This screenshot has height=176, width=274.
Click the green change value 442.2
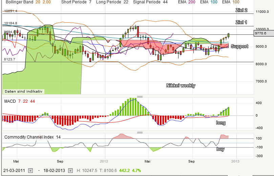(x=124, y=170)
